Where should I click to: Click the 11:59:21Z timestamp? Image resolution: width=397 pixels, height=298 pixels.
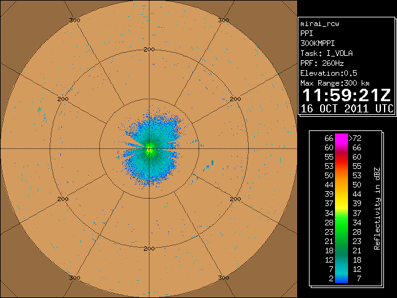point(347,95)
